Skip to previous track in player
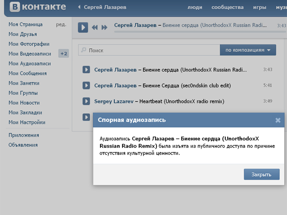 tap(95, 28)
